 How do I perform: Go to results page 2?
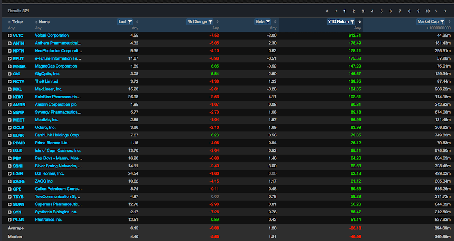click(x=354, y=11)
